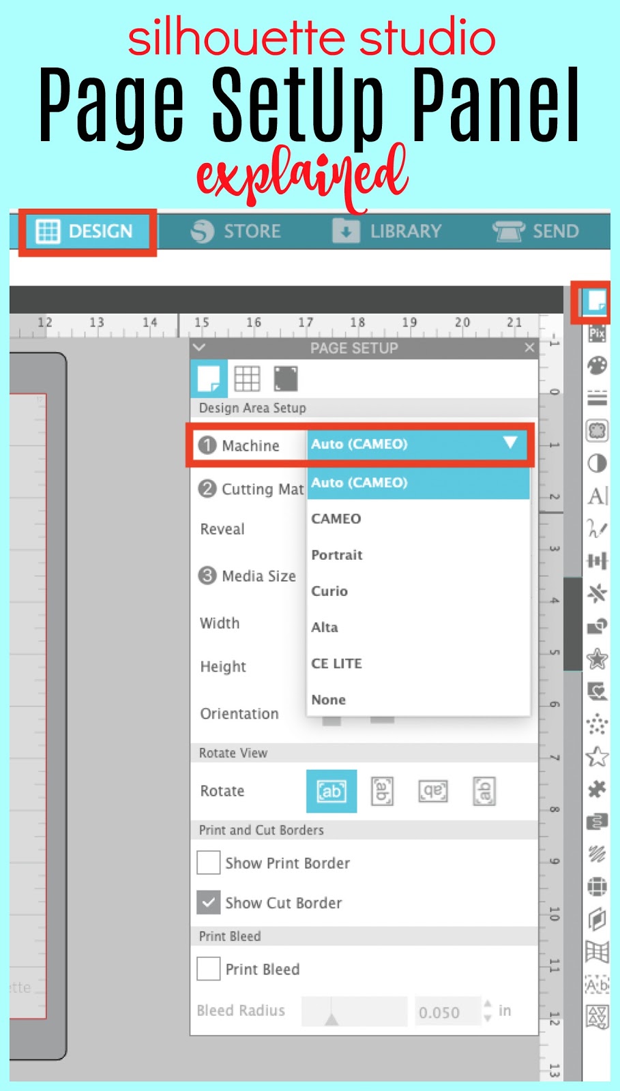This screenshot has height=1091, width=620.
Task: Enable the Print Bleed checkbox
Action: [x=208, y=968]
